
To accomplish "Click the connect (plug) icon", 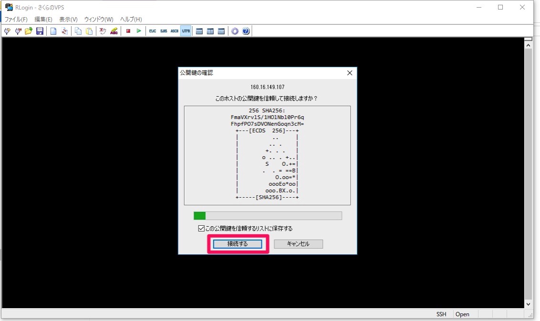I will coord(7,30).
